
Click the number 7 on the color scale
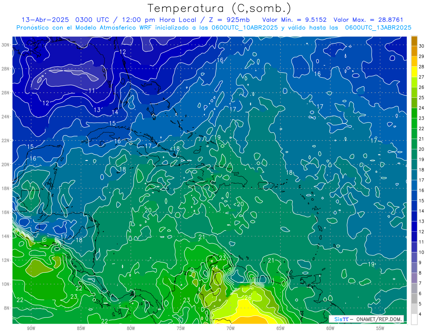coord(420,283)
